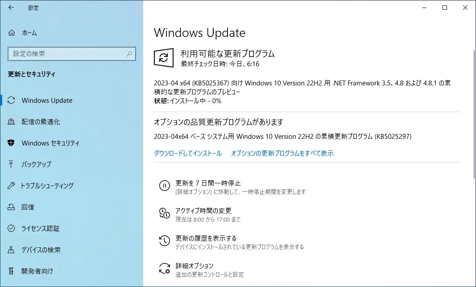This screenshot has width=476, height=287.
Task: Select the デバイスの検索 (Find my device) icon
Action: pyautogui.click(x=10, y=250)
